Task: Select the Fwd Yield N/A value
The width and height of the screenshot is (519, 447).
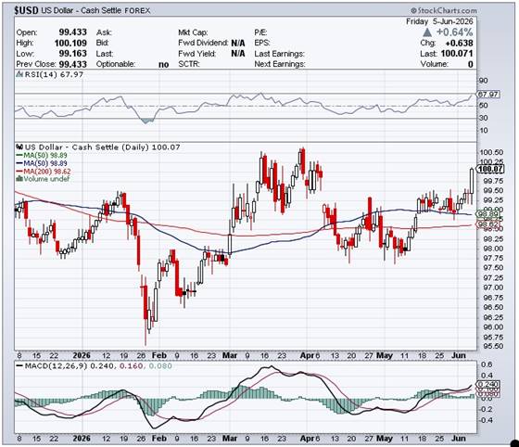Action: coord(238,54)
